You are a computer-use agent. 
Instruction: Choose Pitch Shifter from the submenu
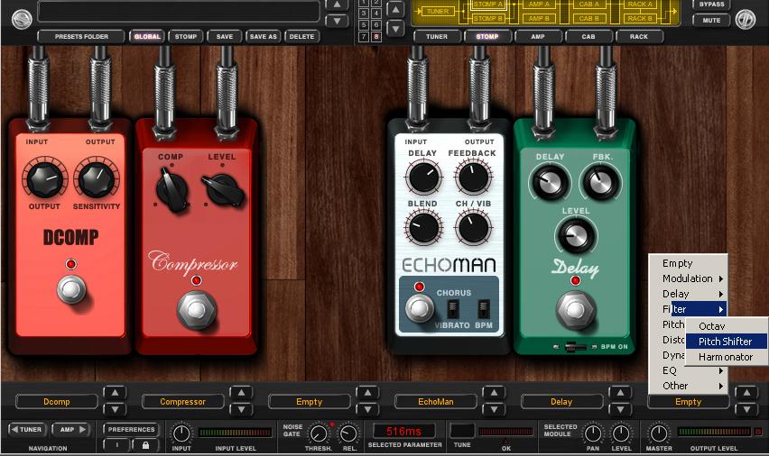pos(726,342)
